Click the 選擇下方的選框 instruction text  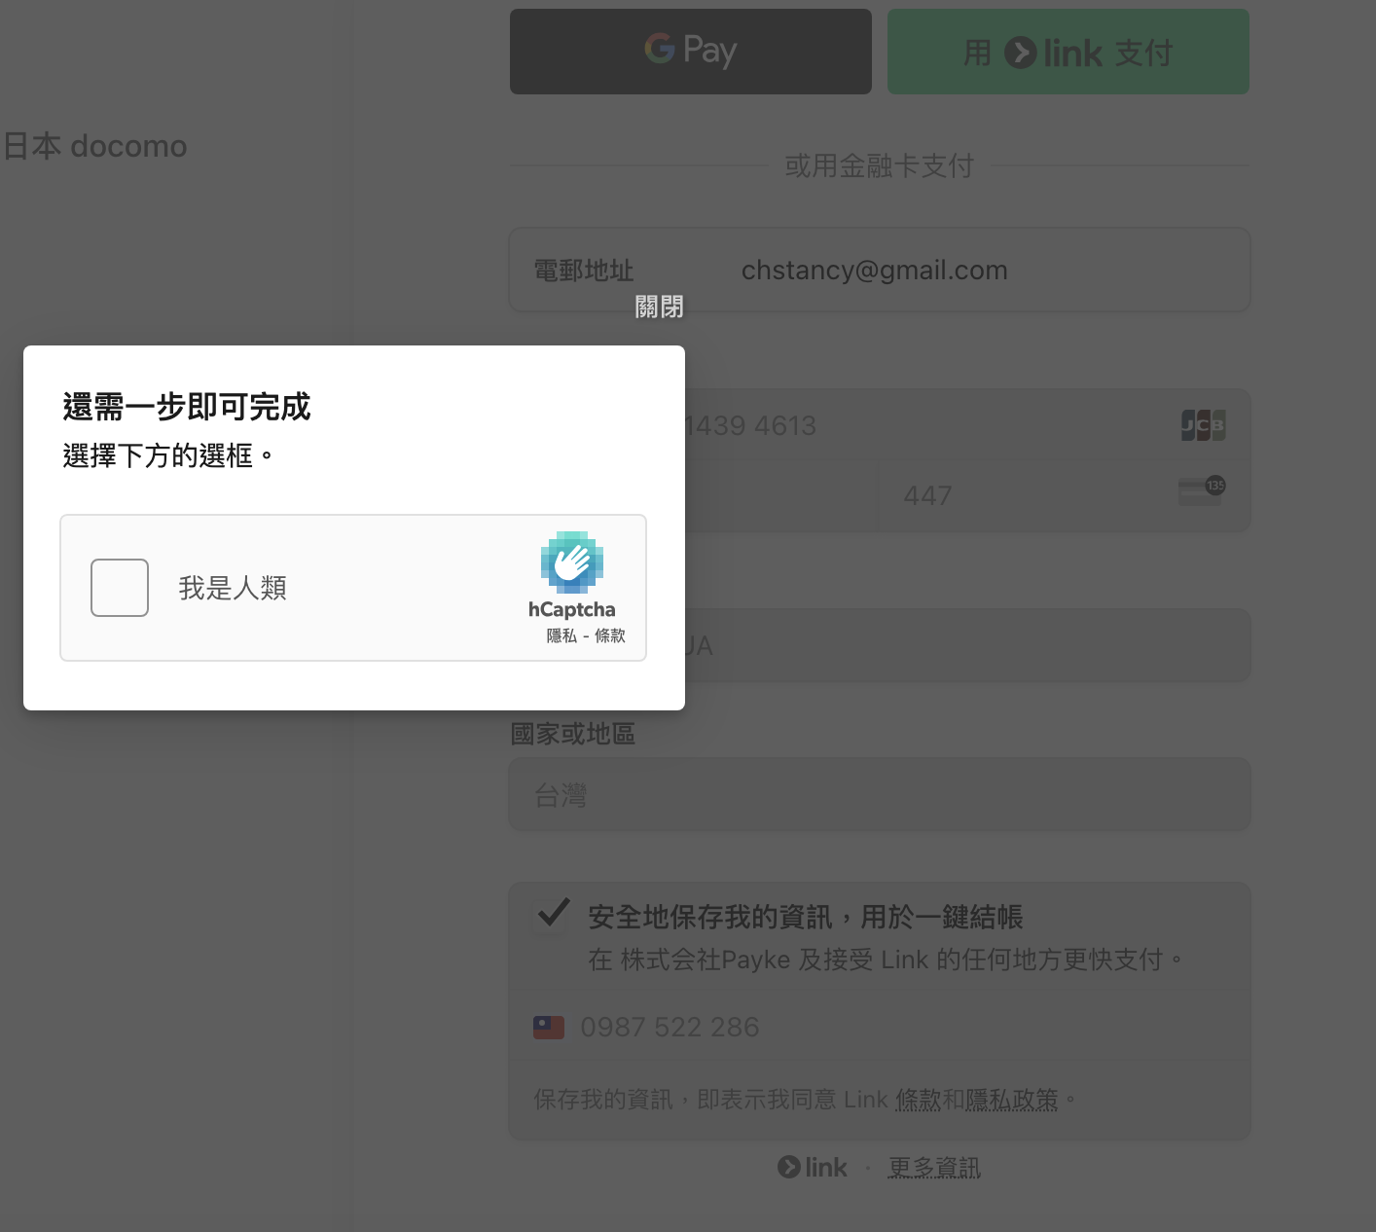coord(168,455)
